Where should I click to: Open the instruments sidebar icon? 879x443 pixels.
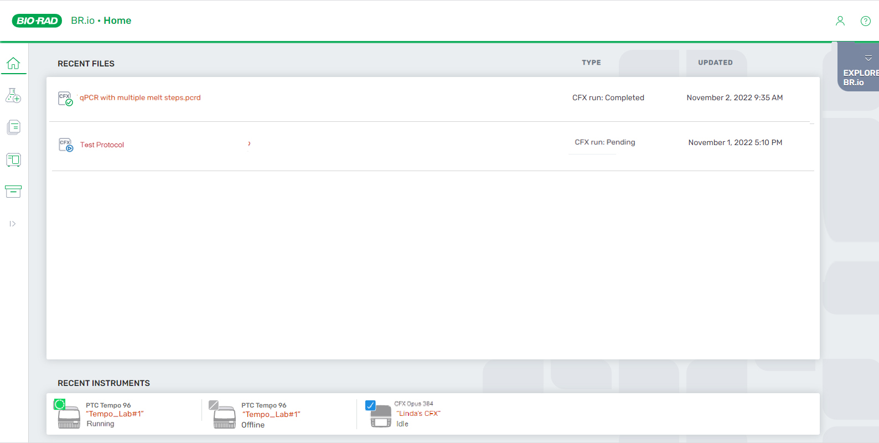point(13,160)
